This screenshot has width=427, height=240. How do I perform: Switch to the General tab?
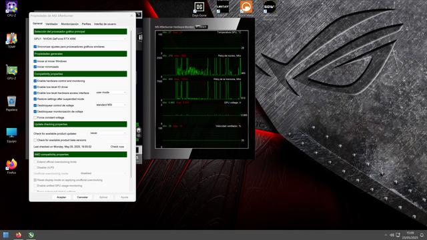click(37, 24)
